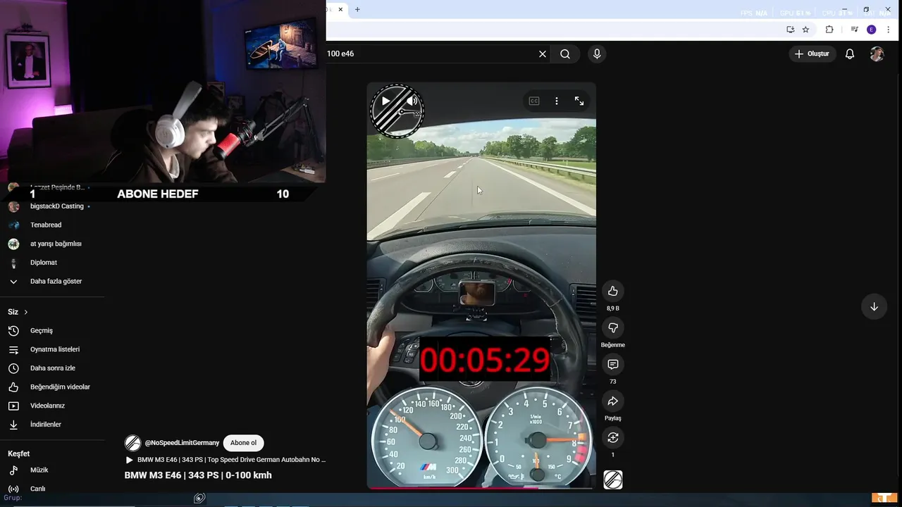This screenshot has height=507, width=902.
Task: Open the sound thumbnail below remix
Action: tap(613, 480)
